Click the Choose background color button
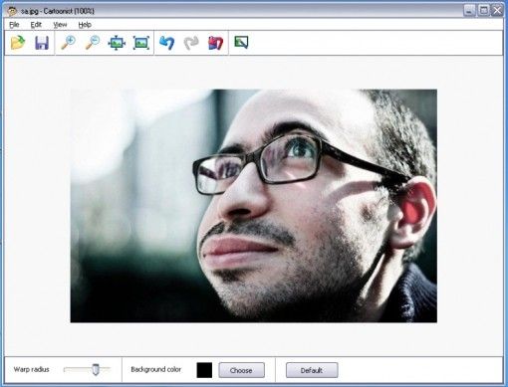 [x=241, y=370]
